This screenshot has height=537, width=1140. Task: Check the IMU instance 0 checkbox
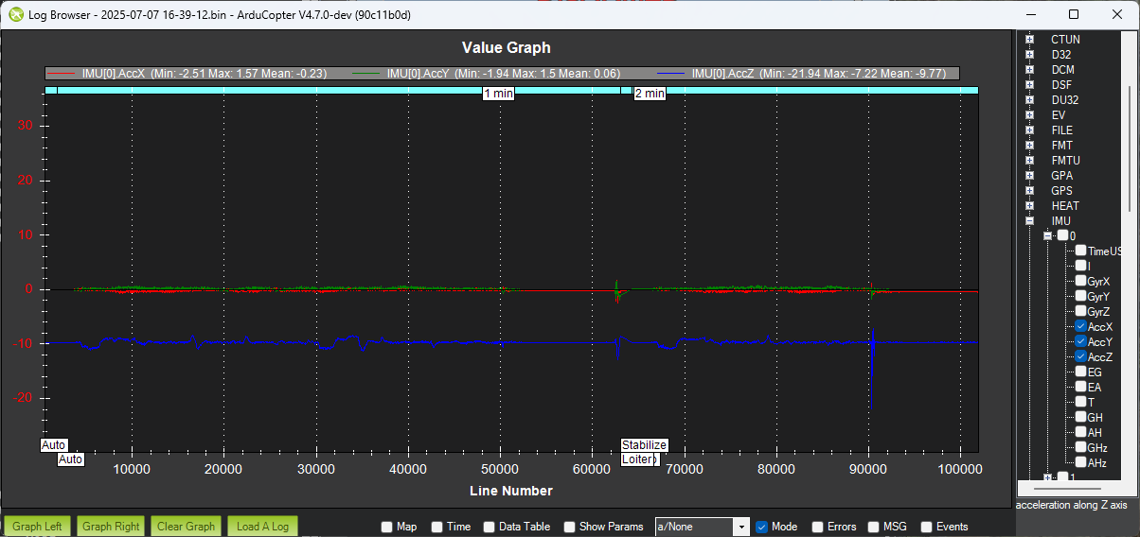tap(1062, 235)
